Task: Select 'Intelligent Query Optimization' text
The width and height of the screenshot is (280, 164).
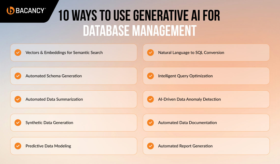Action: coord(185,76)
